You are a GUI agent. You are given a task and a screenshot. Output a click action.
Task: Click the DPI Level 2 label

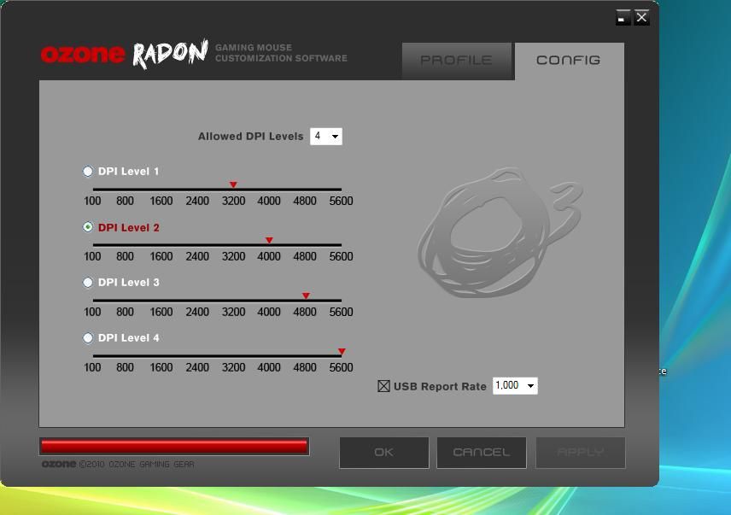point(129,227)
